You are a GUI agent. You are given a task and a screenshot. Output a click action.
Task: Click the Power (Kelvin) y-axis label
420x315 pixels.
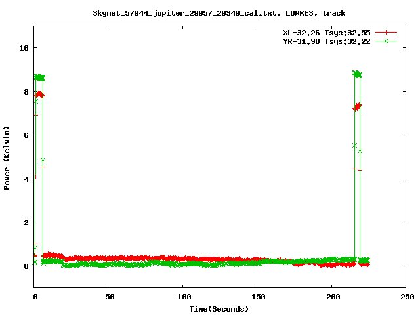(7, 158)
